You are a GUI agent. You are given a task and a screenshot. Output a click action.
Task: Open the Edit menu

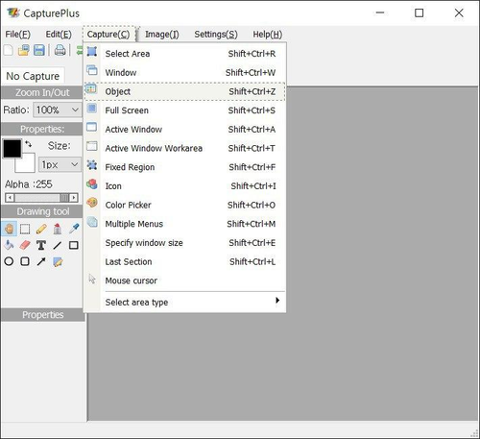coord(59,35)
